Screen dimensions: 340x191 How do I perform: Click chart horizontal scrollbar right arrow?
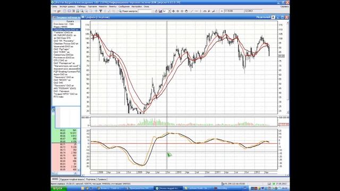(286, 175)
